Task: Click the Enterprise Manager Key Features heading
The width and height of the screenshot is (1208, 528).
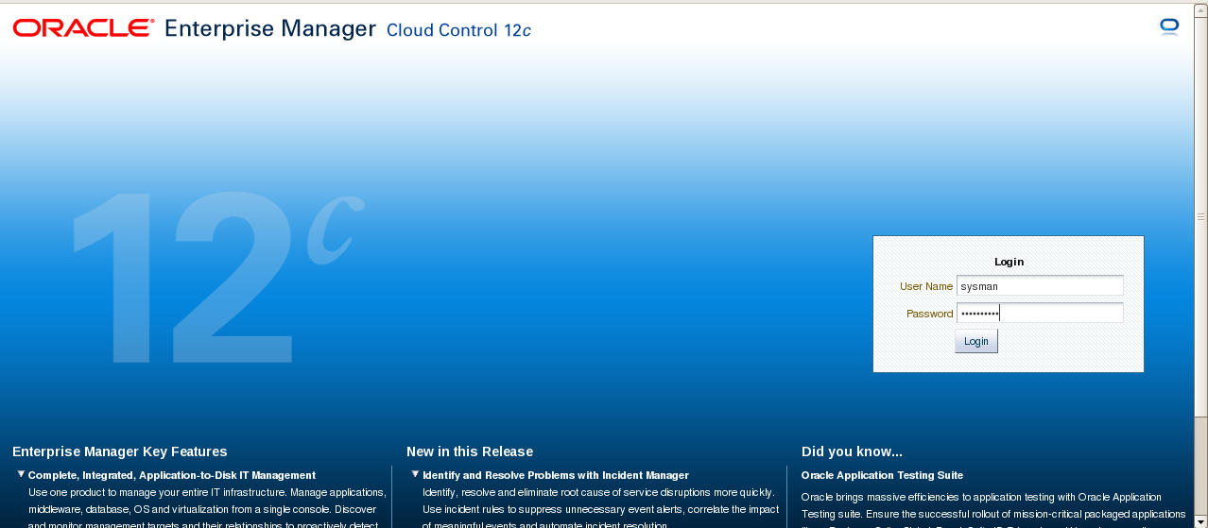Action: tap(120, 451)
